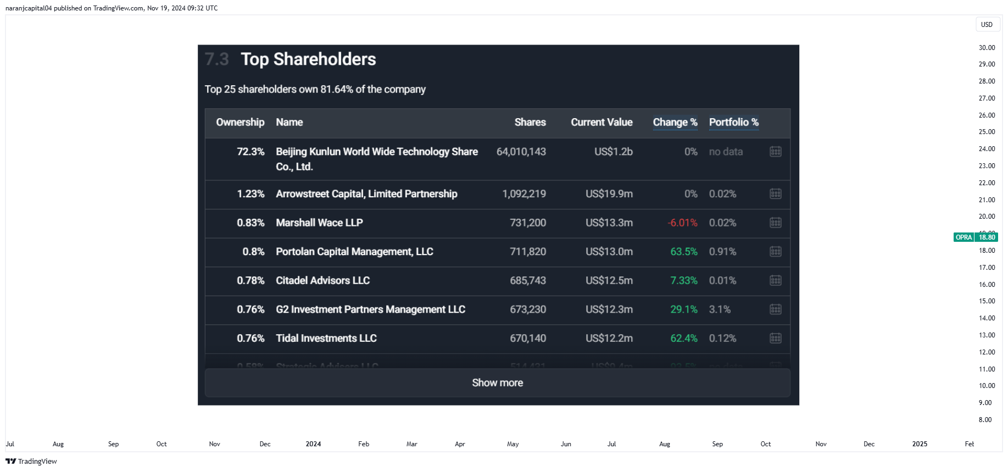Click shares value 731,200

528,223
